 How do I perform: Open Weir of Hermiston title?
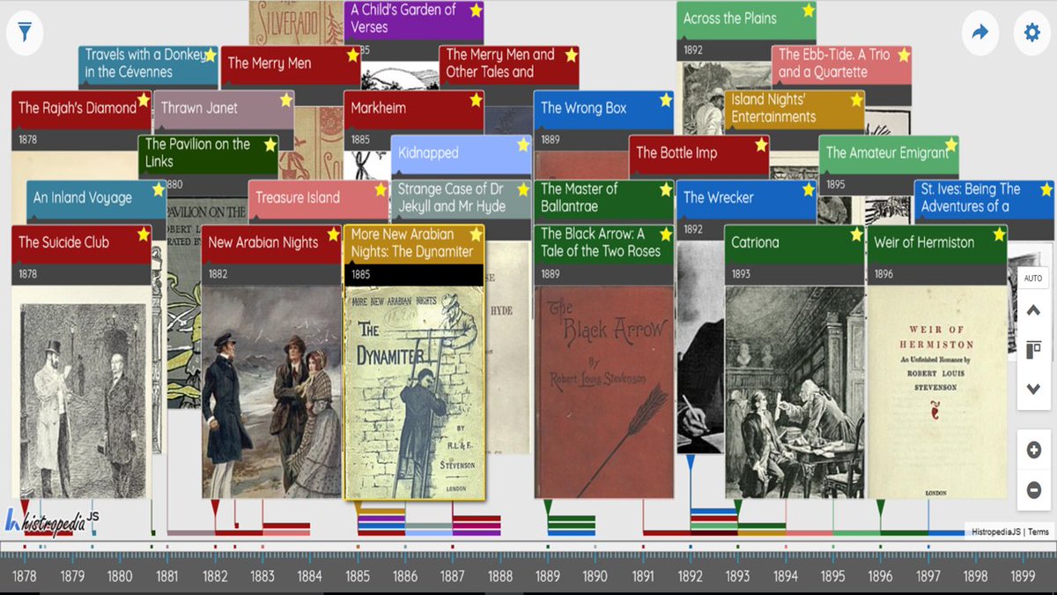pyautogui.click(x=924, y=242)
